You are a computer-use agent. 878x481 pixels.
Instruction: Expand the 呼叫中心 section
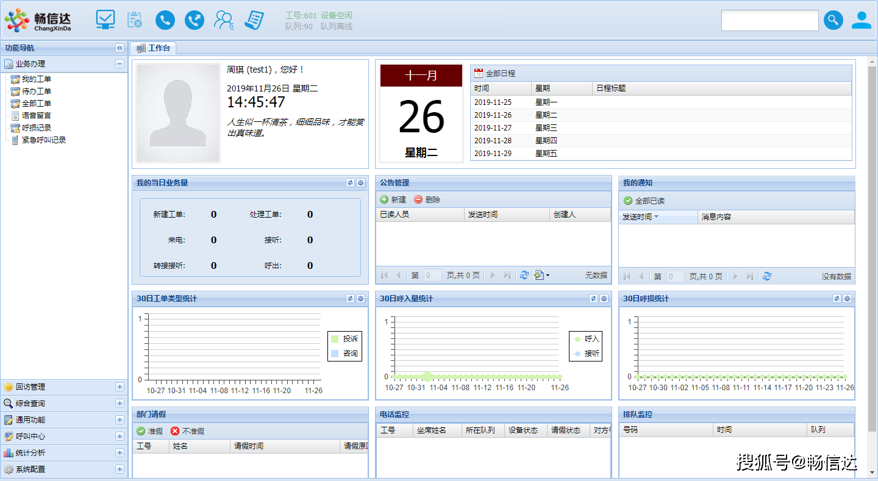tap(120, 436)
